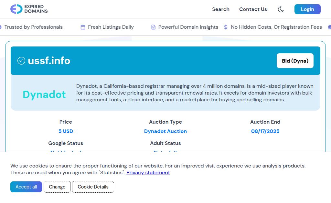Image resolution: width=331 pixels, height=203 pixels.
Task: Click the 08/17/2025 auction end date
Action: click(265, 131)
